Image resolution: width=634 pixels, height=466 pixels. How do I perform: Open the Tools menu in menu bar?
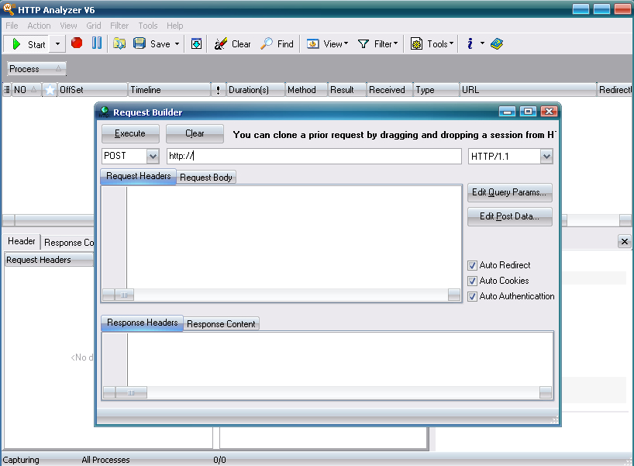(x=147, y=26)
